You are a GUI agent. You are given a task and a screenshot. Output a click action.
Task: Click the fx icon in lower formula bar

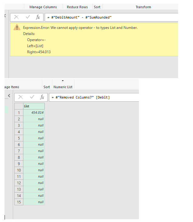tap(42, 97)
